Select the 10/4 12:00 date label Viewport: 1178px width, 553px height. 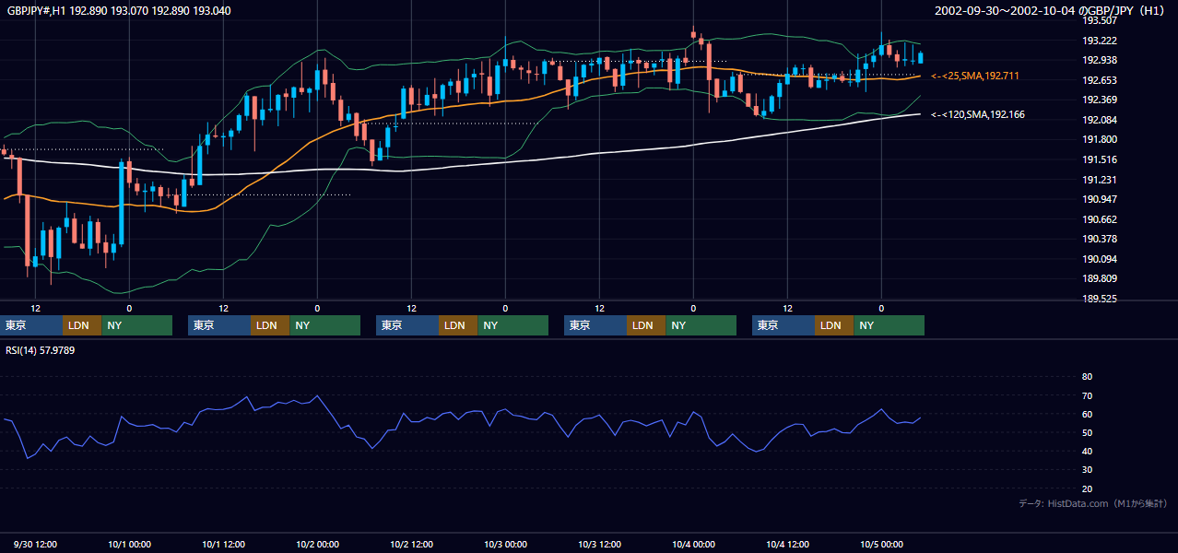pyautogui.click(x=788, y=545)
